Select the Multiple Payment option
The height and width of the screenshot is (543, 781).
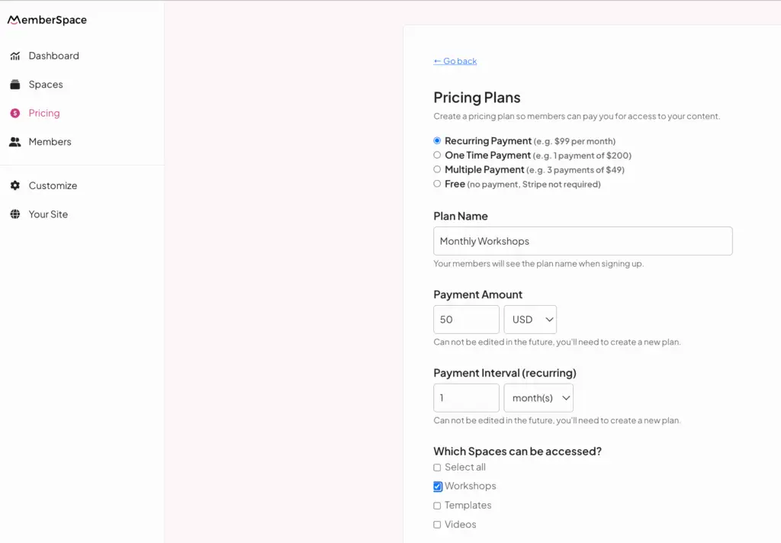coord(437,169)
